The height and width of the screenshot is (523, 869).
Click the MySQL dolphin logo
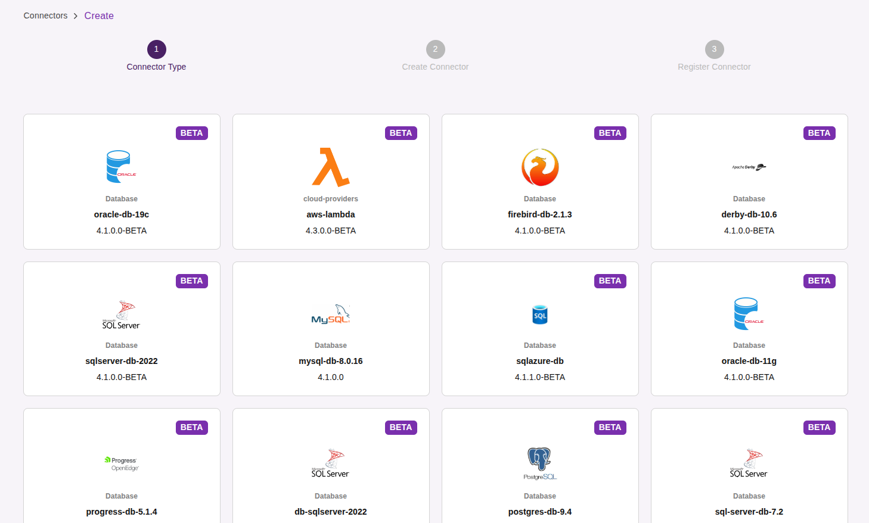click(330, 314)
